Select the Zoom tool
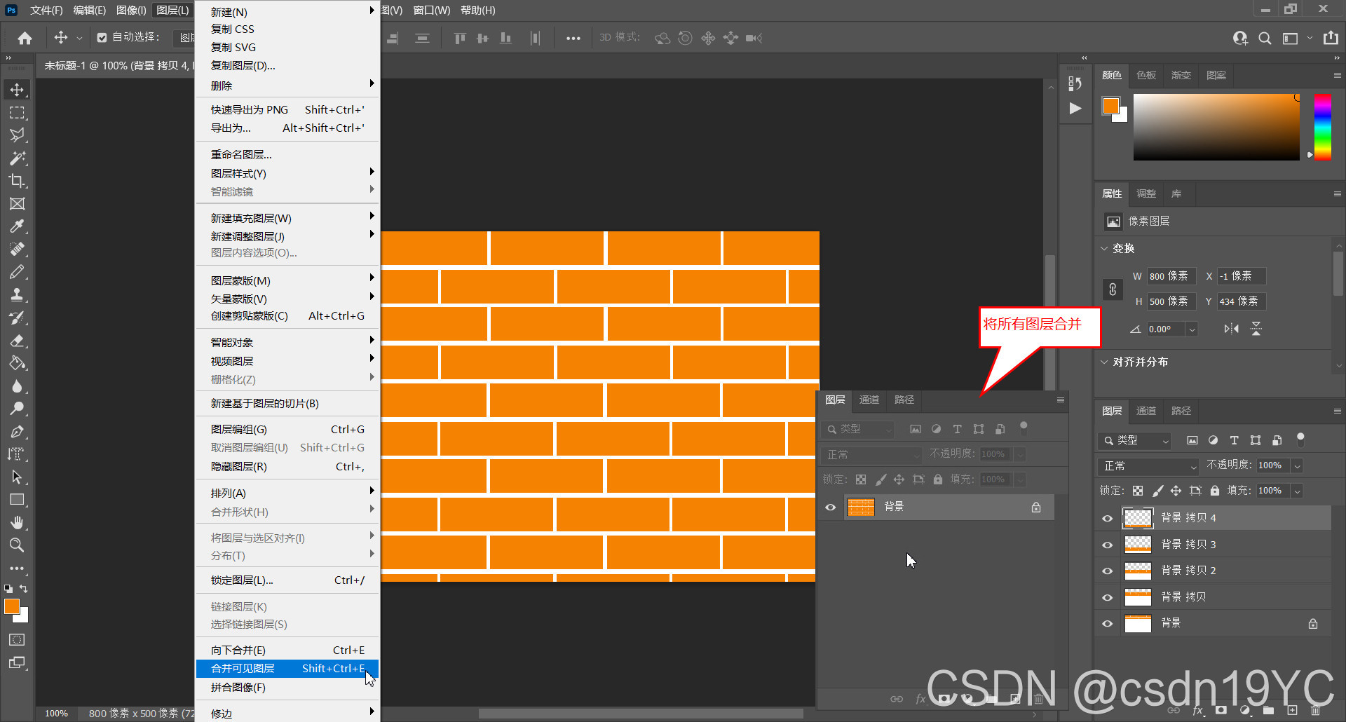The width and height of the screenshot is (1346, 722). tap(17, 545)
